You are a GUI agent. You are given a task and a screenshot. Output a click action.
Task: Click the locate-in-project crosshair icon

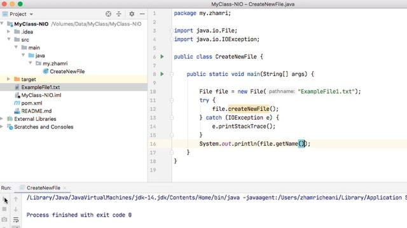coord(108,14)
